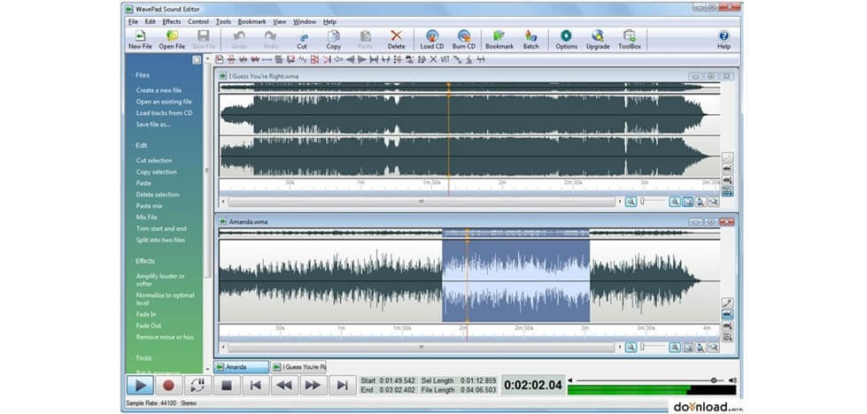Stop playback with the Stop button
867x414 pixels.
pos(227,385)
